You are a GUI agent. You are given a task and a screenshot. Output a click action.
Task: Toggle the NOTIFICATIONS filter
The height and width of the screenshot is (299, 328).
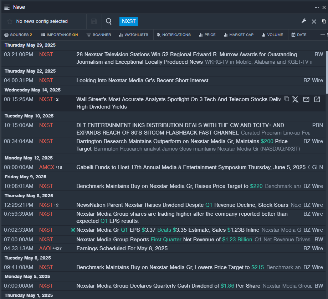174,35
